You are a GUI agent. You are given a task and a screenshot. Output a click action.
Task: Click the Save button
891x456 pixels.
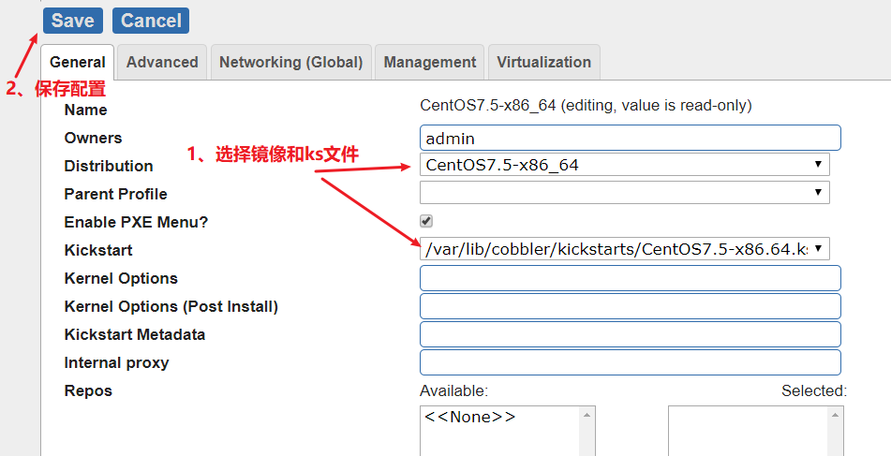[73, 21]
